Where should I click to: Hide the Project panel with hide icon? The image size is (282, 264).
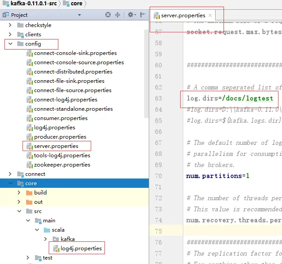point(143,15)
